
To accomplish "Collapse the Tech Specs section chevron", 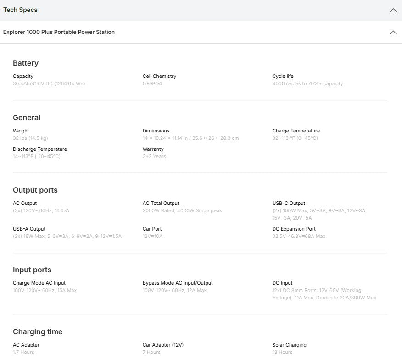I will pyautogui.click(x=393, y=10).
